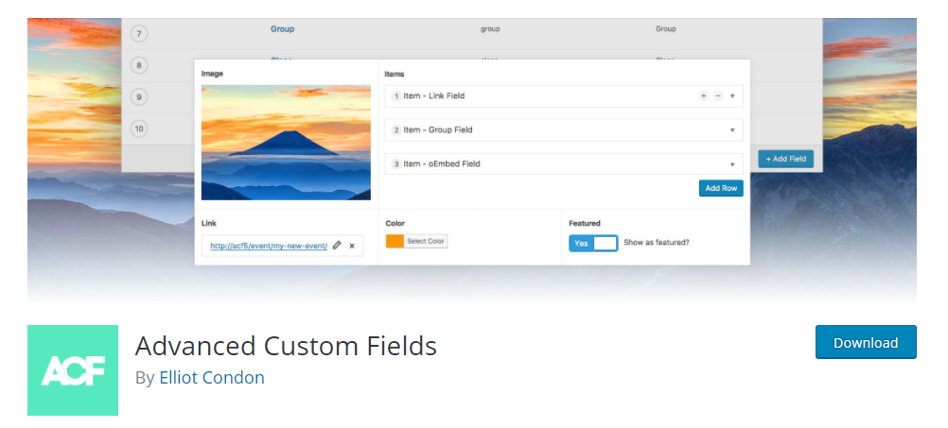Click the Add Row button
The image size is (948, 428).
click(721, 188)
